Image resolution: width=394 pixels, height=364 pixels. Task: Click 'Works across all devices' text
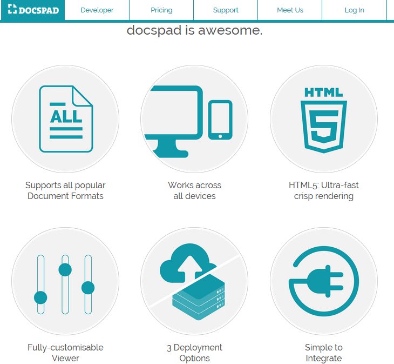pyautogui.click(x=194, y=190)
